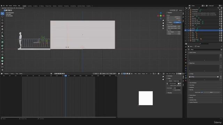The width and height of the screenshot is (223, 125).
Task: Hide Room object in viewport
Action: (220, 30)
